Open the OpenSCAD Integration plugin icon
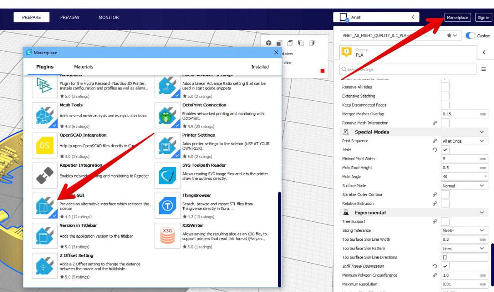This screenshot has height=292, width=494. [45, 146]
